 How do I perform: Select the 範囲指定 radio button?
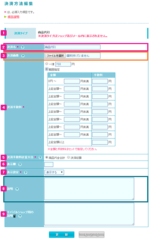click(47, 69)
